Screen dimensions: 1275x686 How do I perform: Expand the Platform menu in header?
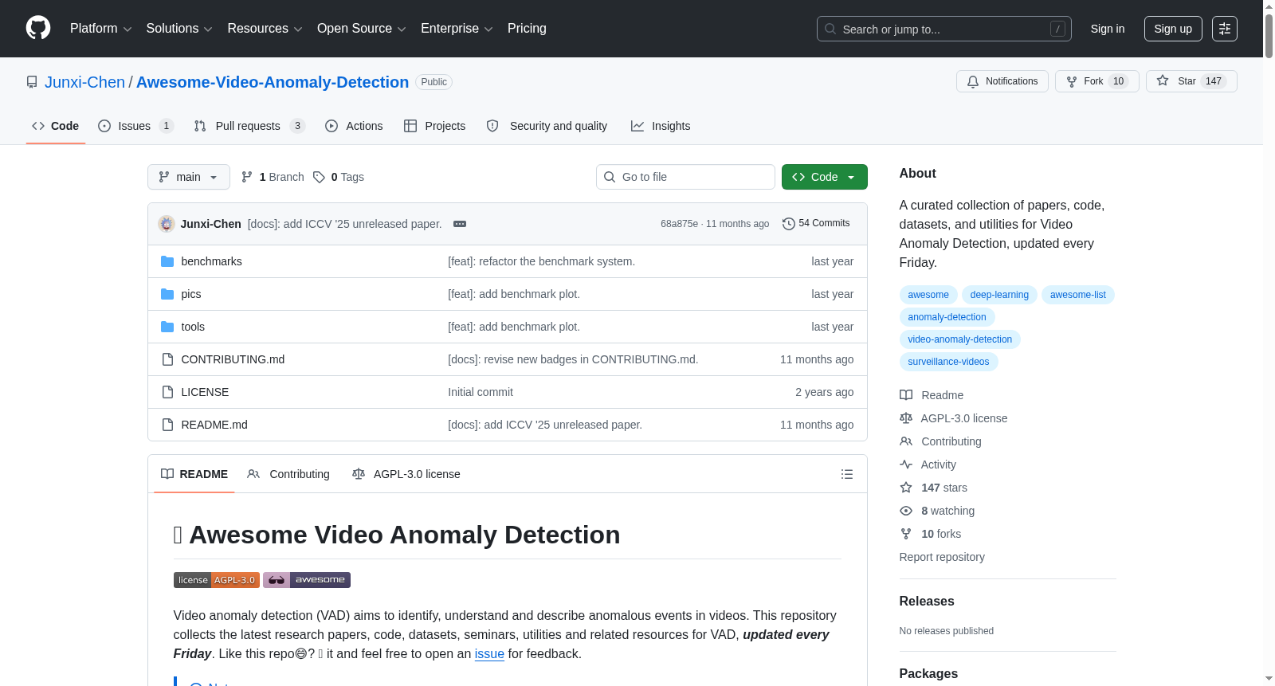(x=101, y=29)
